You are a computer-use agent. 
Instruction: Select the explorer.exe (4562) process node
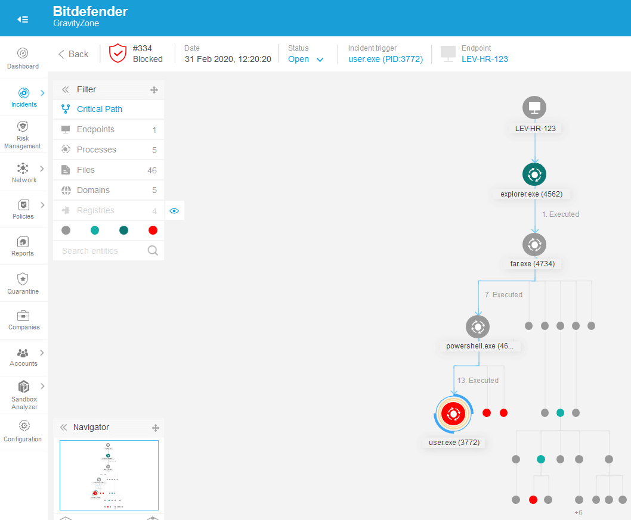click(534, 175)
